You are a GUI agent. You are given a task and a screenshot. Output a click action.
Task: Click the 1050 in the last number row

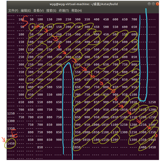pyautogui.click(x=77, y=147)
